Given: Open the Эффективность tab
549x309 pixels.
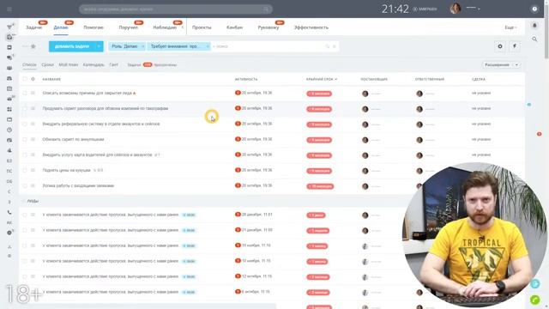Looking at the screenshot, I should [x=311, y=27].
